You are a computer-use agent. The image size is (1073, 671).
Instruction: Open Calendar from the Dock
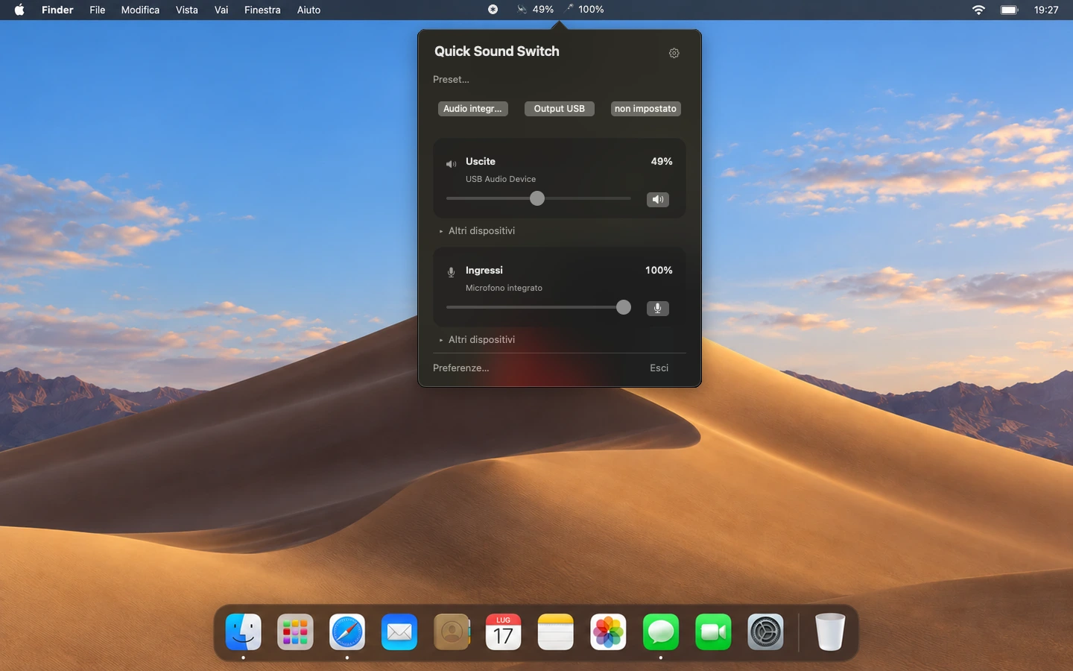(504, 632)
